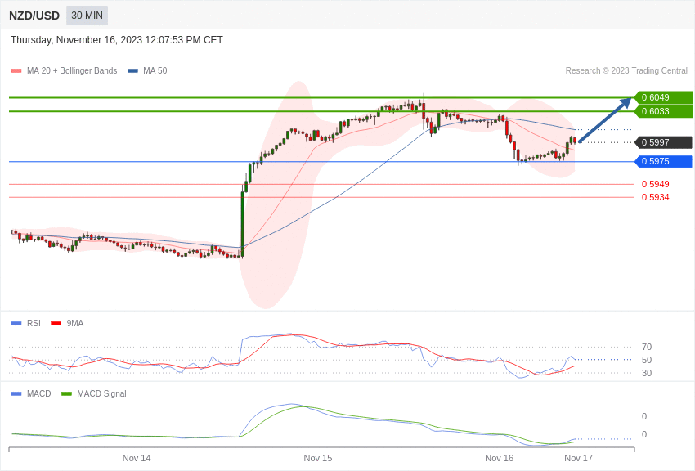Click the MACD Signal legend label

coord(101,393)
